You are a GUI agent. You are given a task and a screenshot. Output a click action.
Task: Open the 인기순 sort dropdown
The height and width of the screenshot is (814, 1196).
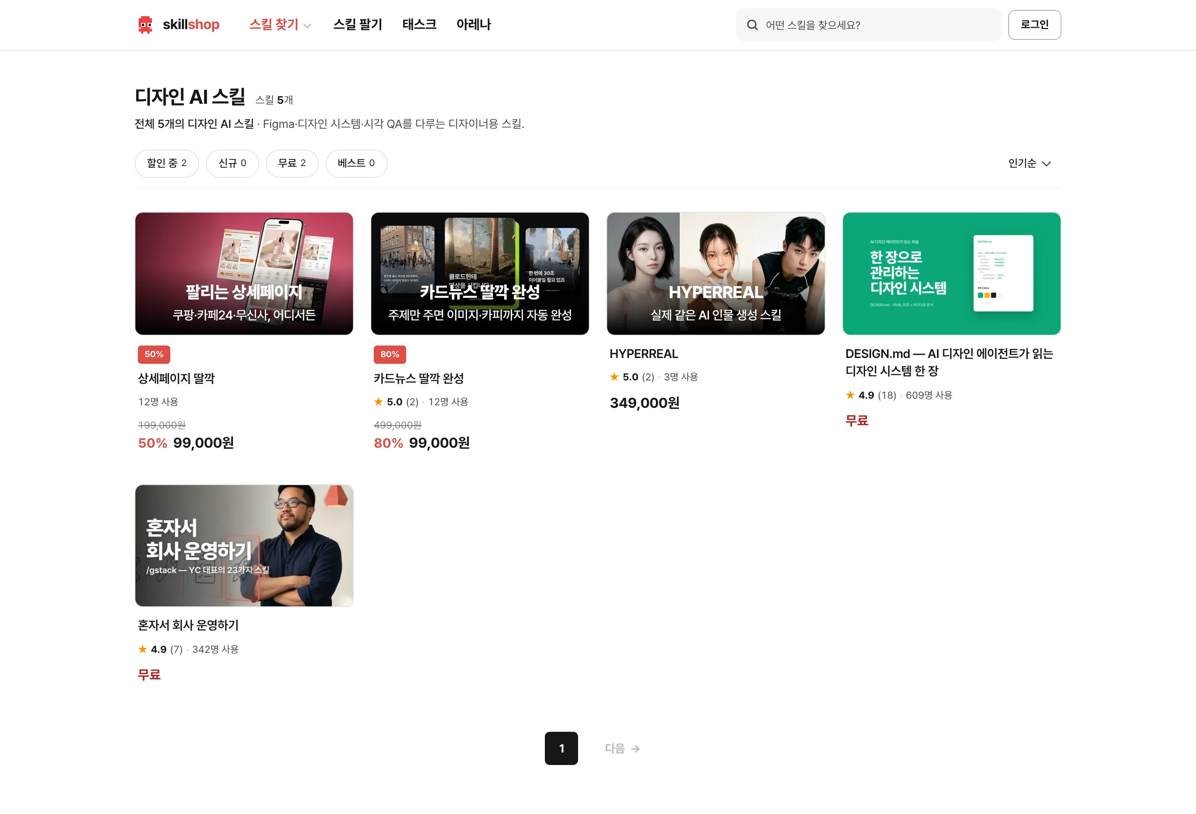1029,163
